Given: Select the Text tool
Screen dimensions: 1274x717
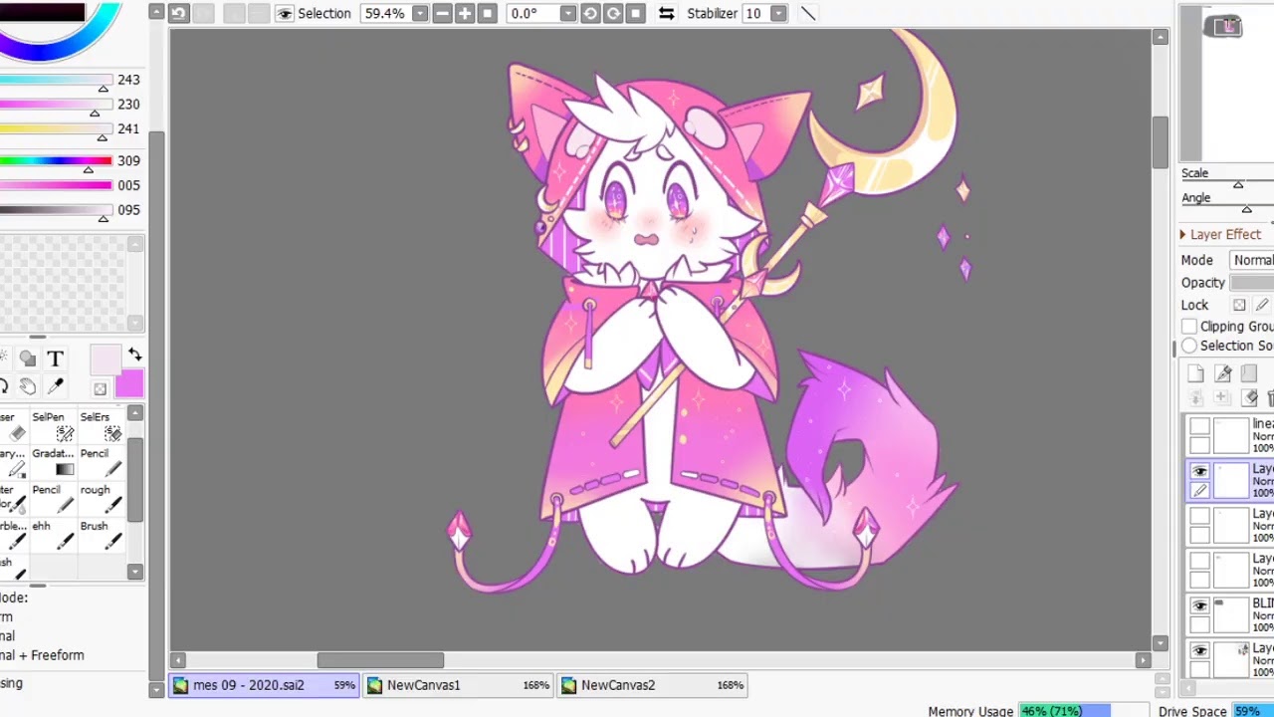Looking at the screenshot, I should (56, 358).
